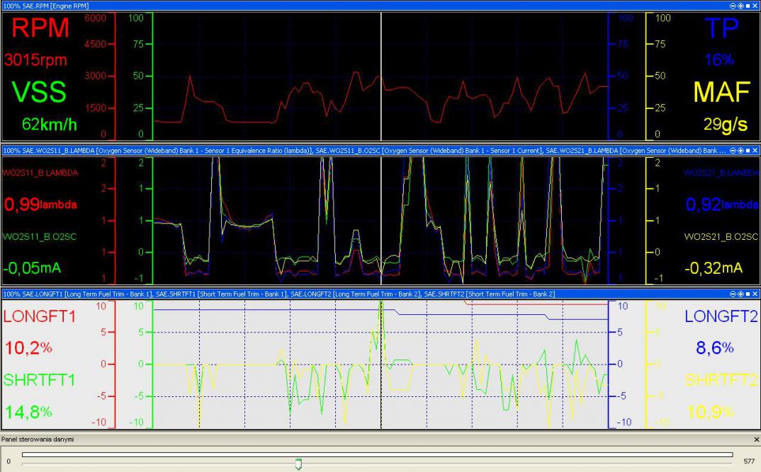This screenshot has height=472, width=761.
Task: Click the SHRTFT1 label
Action: [x=39, y=380]
